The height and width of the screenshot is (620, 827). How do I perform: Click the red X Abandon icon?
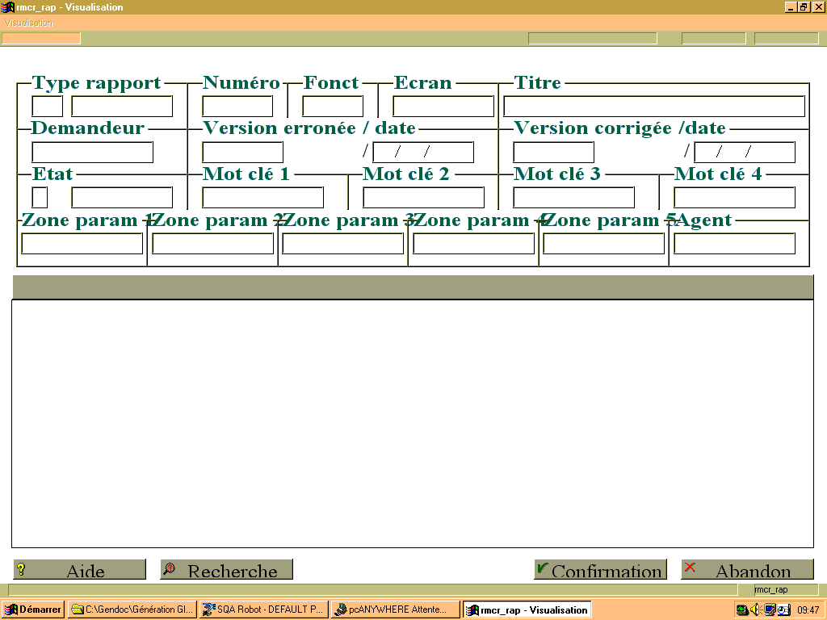pos(690,568)
